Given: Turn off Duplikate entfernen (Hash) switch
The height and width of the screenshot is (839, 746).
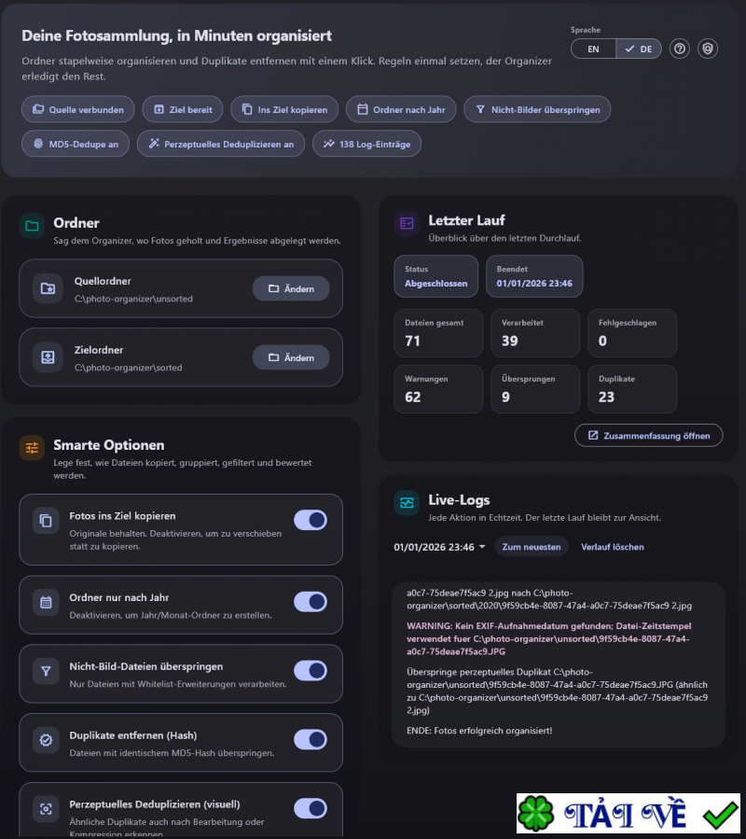Looking at the screenshot, I should point(311,740).
